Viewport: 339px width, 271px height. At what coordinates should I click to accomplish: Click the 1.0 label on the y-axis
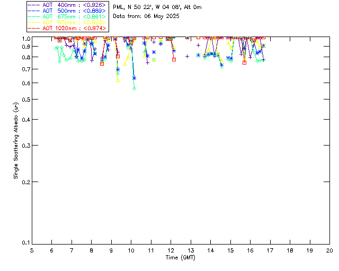point(25,39)
